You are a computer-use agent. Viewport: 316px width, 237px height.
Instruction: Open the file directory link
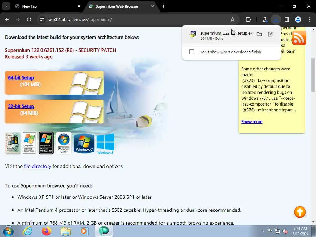point(37,166)
